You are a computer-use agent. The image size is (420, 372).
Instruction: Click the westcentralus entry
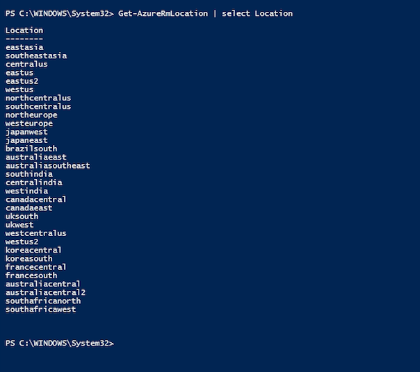pos(36,233)
